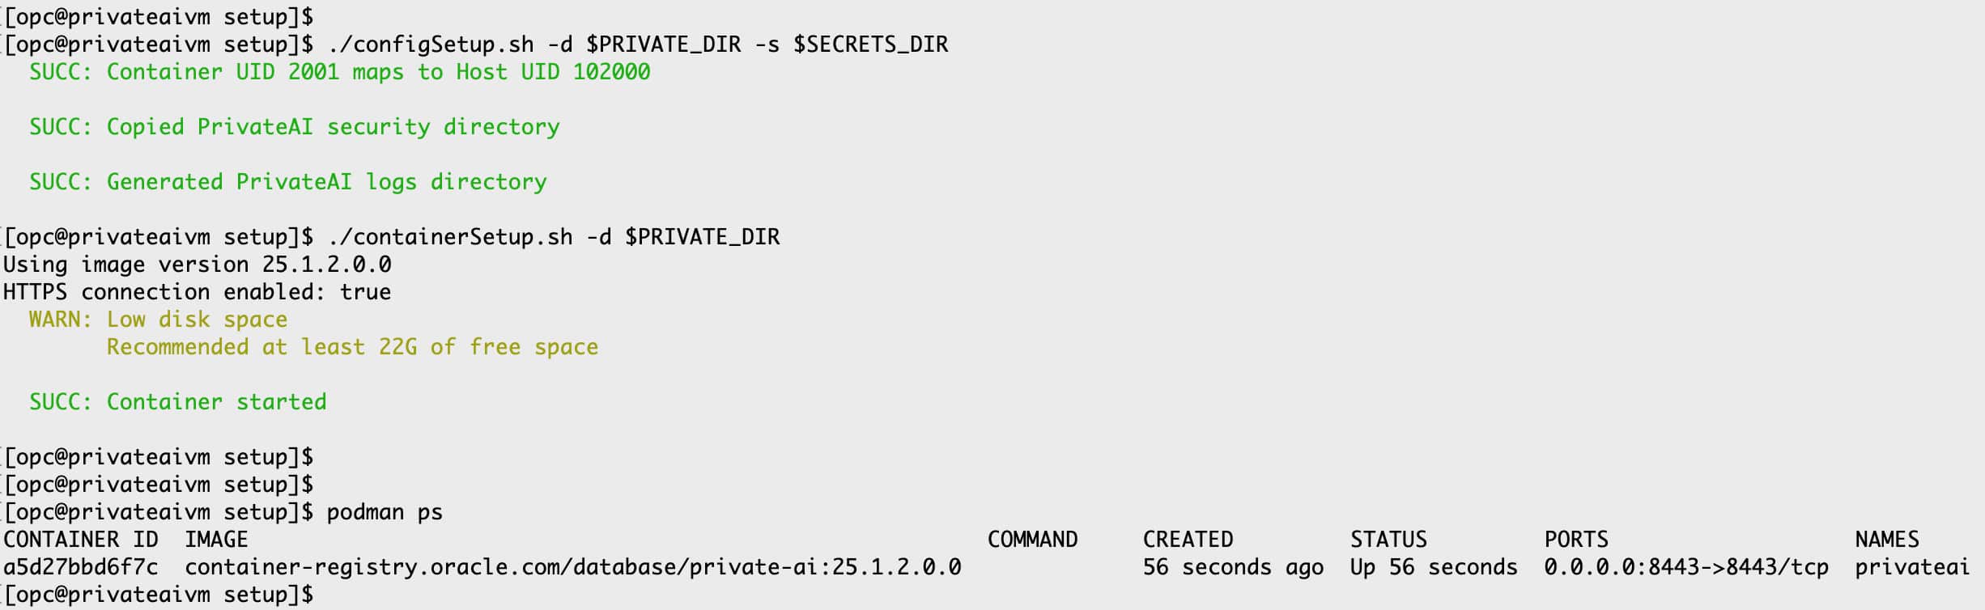Click the image version 25.1.2.0.0 line
This screenshot has height=610, width=1985.
(x=198, y=265)
